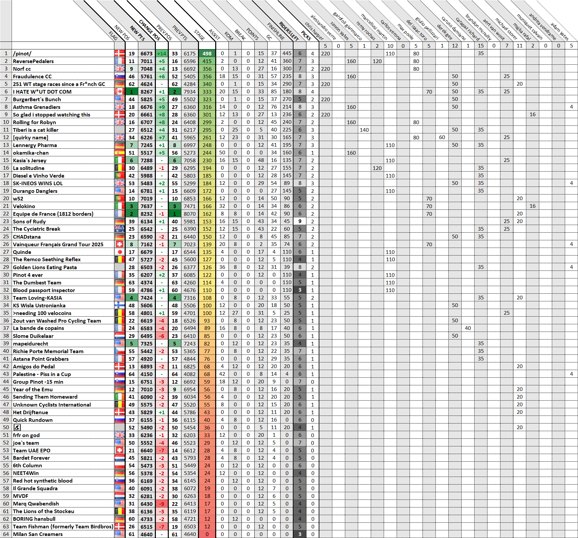
Task: Click the Czech flag beside Richie Porte Memorial Team
Action: [119, 351]
